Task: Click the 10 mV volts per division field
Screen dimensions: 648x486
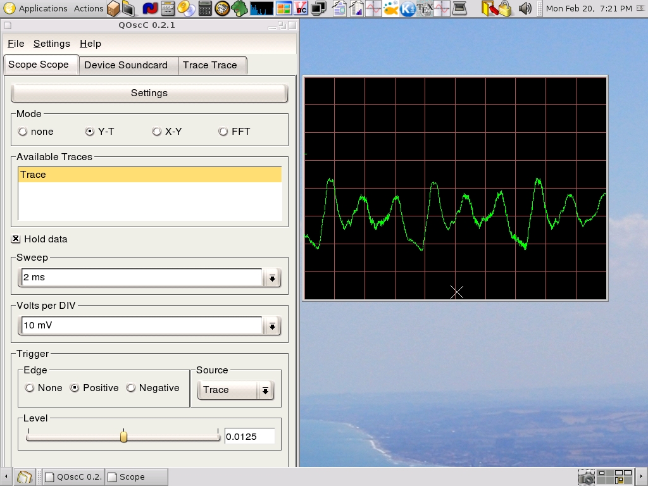Action: (x=141, y=325)
